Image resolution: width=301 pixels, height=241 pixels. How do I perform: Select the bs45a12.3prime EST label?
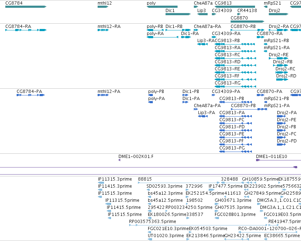pos(165,193)
